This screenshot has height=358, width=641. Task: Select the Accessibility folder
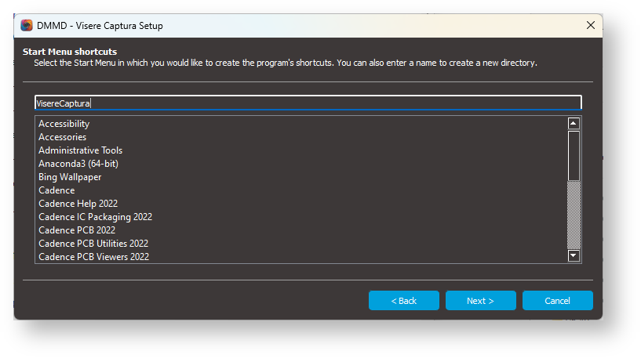tap(64, 124)
